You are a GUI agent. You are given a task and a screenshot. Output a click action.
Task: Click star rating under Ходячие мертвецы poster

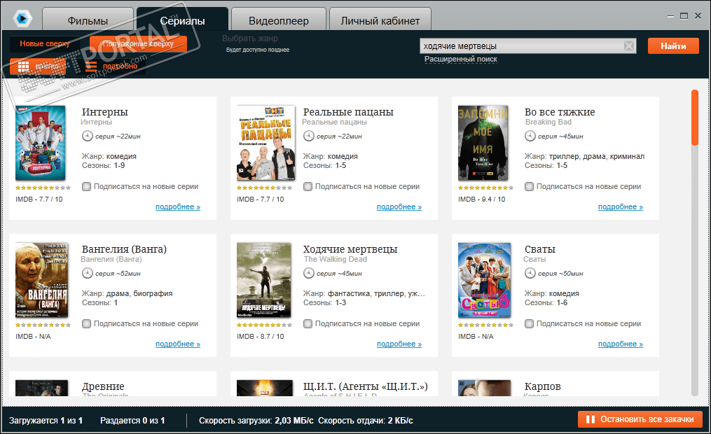pos(264,325)
